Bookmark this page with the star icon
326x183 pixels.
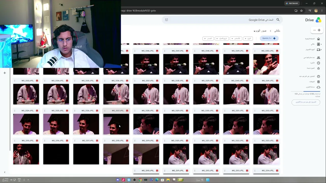pos(302,11)
